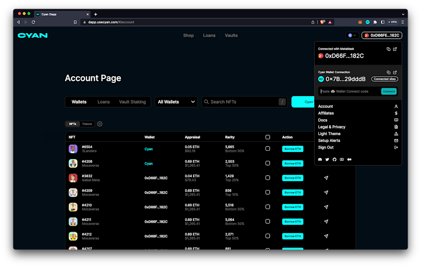This screenshot has width=421, height=267.
Task: Switch to the Vault Staking tab
Action: (132, 102)
